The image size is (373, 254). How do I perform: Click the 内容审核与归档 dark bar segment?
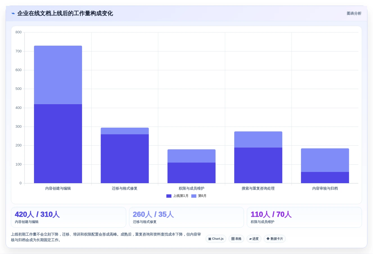point(325,178)
